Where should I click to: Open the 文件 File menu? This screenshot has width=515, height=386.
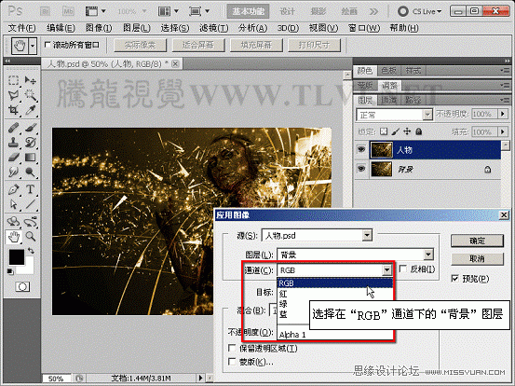click(21, 28)
